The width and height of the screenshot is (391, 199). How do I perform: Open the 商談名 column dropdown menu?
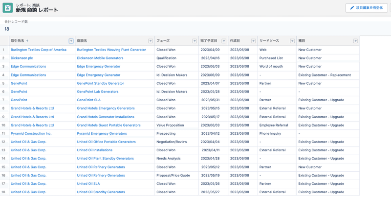pyautogui.click(x=151, y=41)
